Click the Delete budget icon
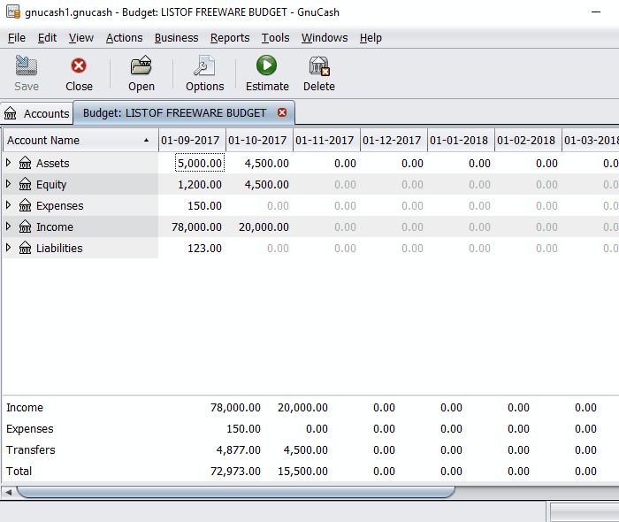 319,65
